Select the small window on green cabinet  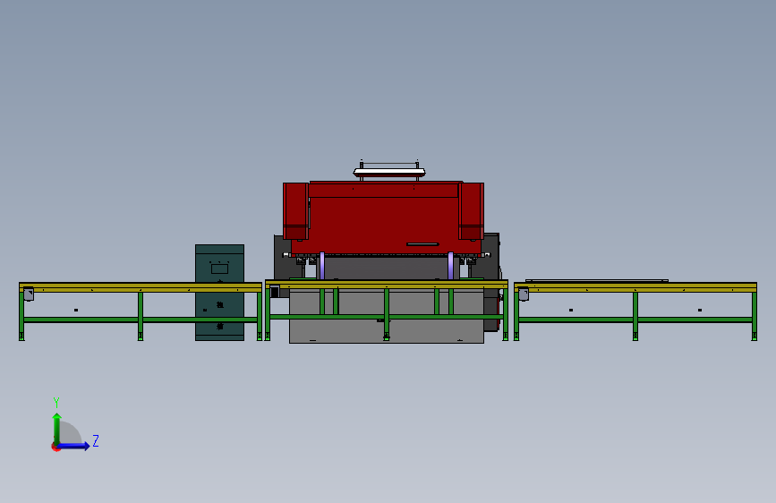(x=220, y=269)
